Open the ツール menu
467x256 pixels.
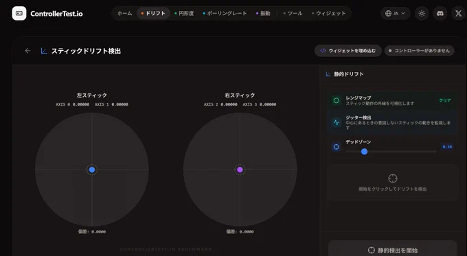pyautogui.click(x=293, y=14)
